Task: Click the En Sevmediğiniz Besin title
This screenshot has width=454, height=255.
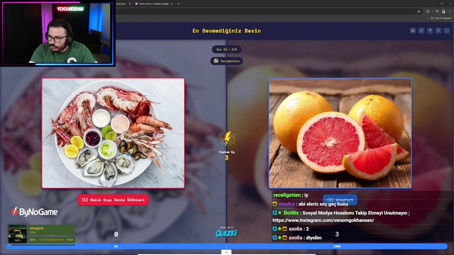Action: pos(227,31)
